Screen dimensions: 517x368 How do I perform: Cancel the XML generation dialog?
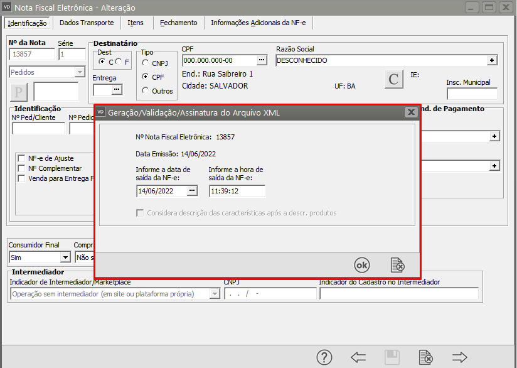397,264
